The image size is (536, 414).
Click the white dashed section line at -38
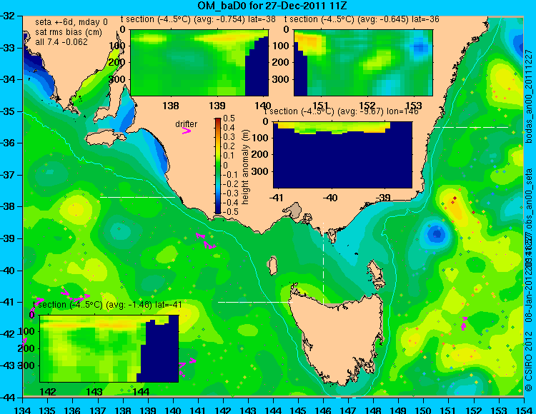[x=137, y=197]
